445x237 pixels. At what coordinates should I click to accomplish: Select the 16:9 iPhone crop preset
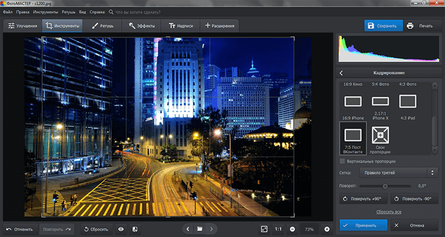click(353, 101)
